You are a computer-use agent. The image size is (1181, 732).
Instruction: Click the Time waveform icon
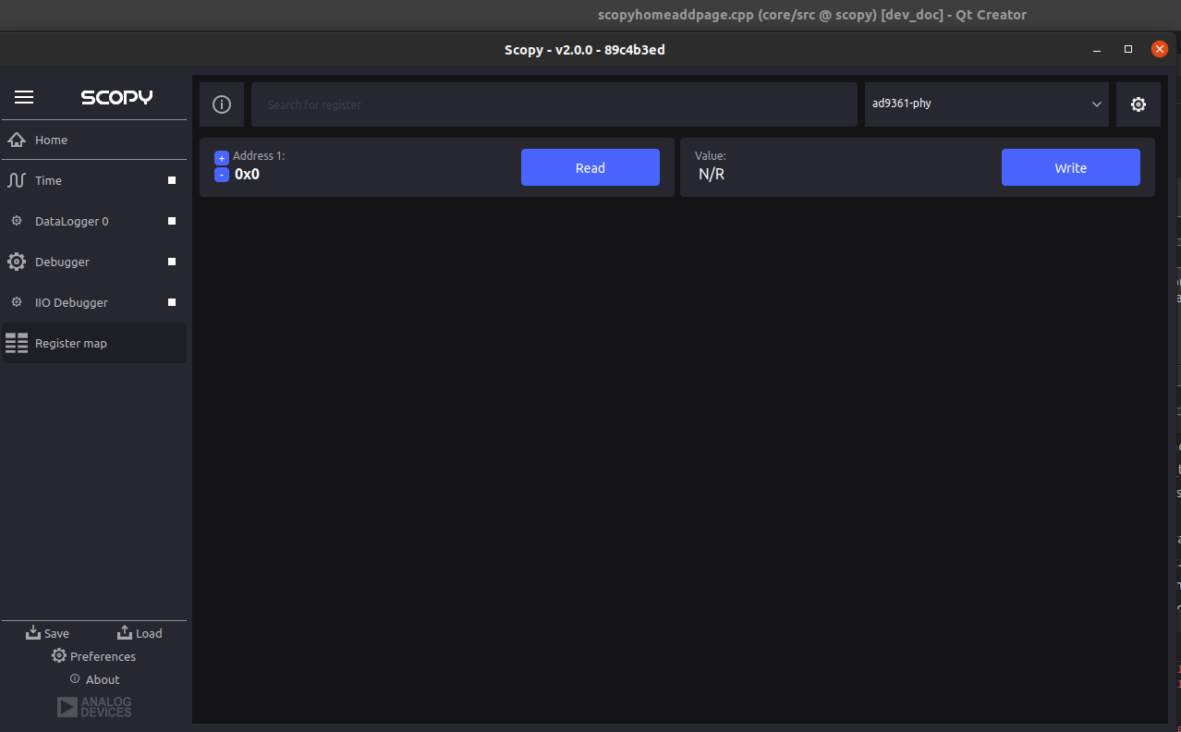tap(16, 180)
